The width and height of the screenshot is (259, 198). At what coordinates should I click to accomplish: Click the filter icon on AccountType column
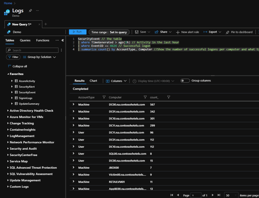tap(104, 97)
